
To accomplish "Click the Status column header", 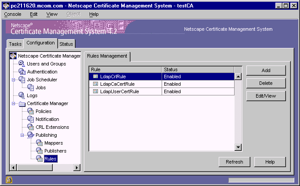I will point(198,69).
